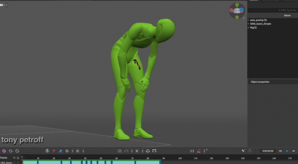Click the Name column header in outliner
Screen dimensions: 298x164
click(287, 16)
